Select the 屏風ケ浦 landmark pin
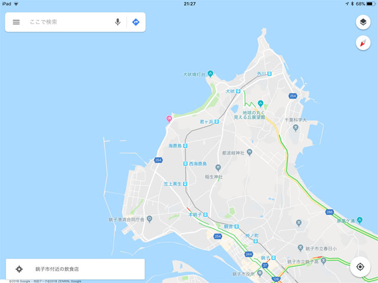Screen dimensions: 378x283 (360, 220)
